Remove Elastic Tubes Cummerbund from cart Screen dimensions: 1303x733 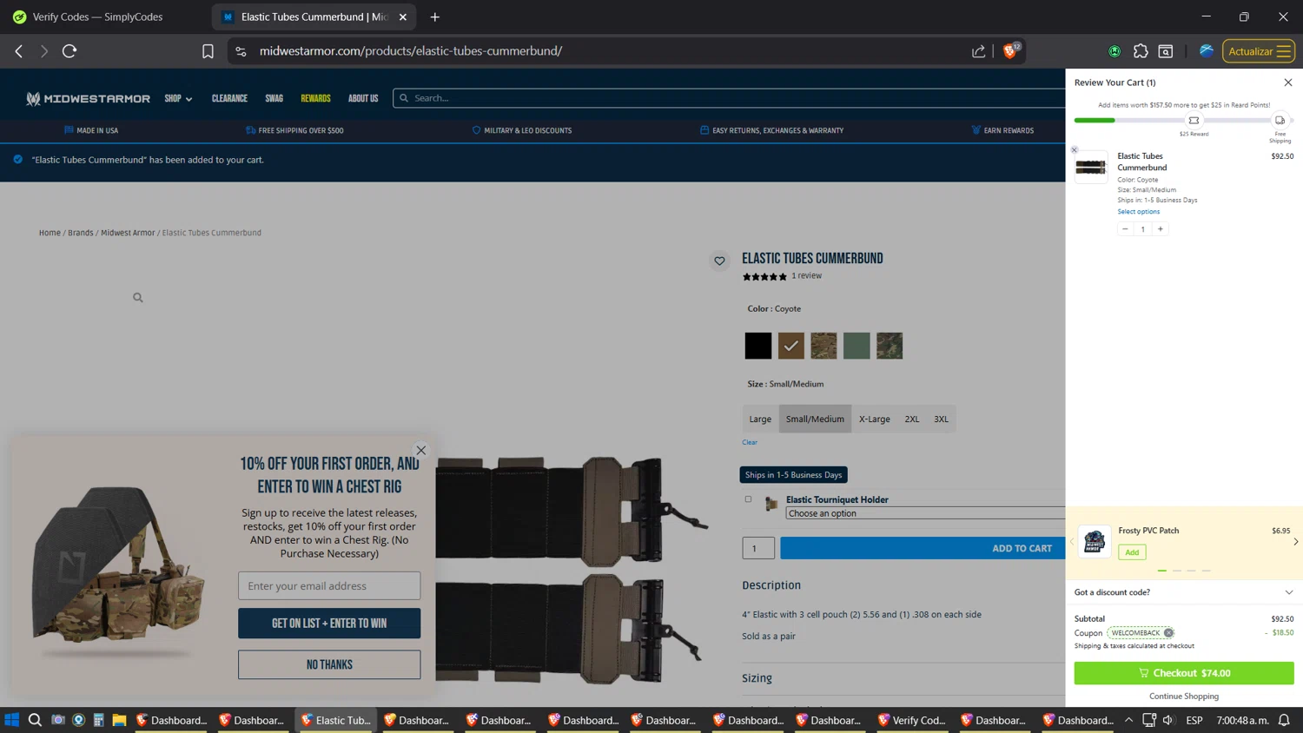(x=1075, y=150)
